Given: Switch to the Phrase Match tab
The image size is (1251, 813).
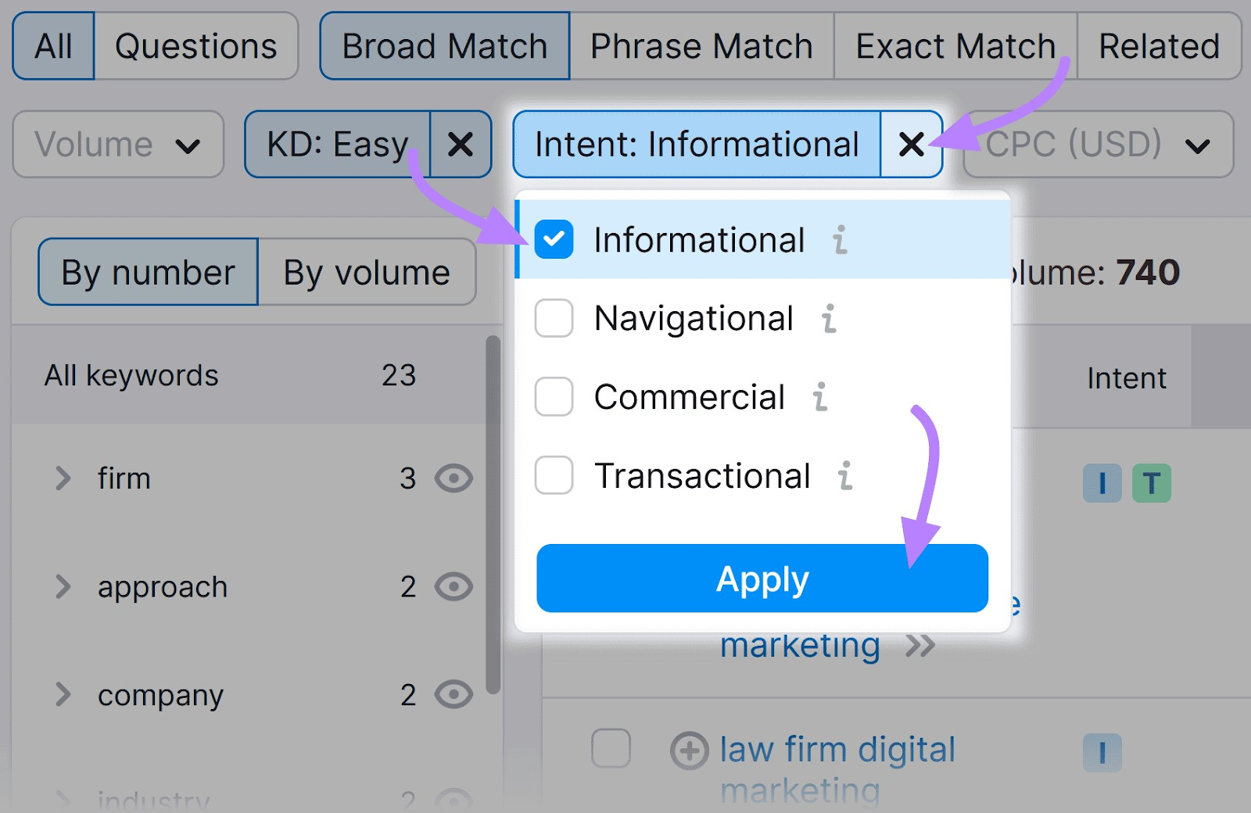Looking at the screenshot, I should pyautogui.click(x=701, y=45).
